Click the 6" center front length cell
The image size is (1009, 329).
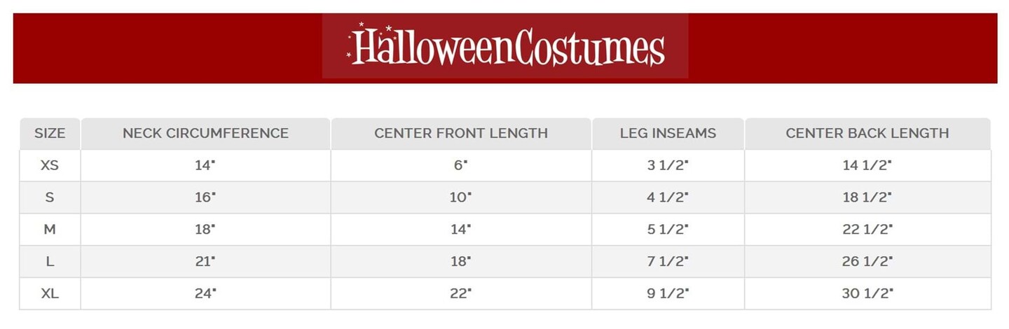tap(460, 165)
